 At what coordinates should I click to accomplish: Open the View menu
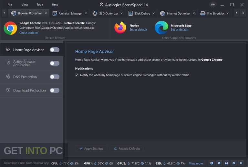pos(25,5)
